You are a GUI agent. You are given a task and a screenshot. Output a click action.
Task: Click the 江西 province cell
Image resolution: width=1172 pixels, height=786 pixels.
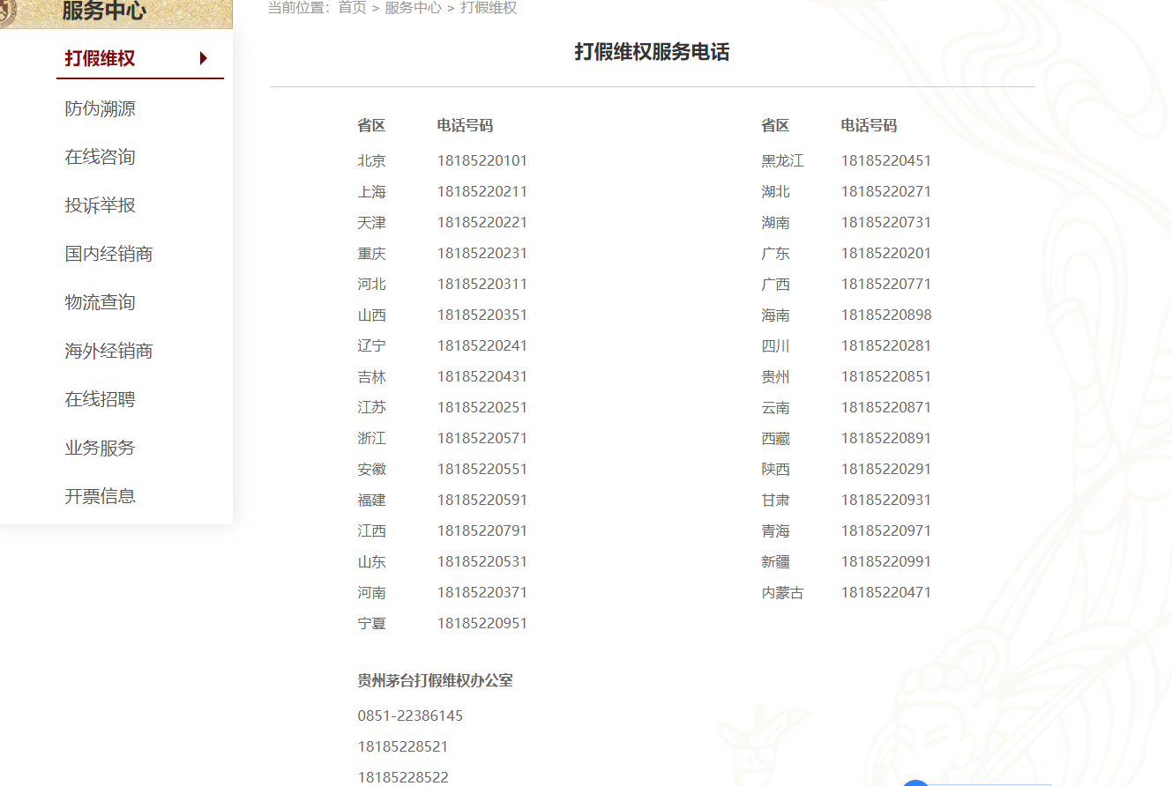click(x=371, y=530)
